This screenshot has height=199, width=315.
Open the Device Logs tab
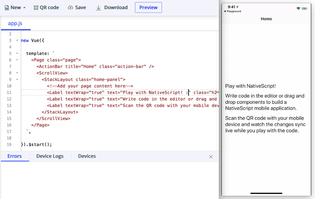pyautogui.click(x=50, y=156)
